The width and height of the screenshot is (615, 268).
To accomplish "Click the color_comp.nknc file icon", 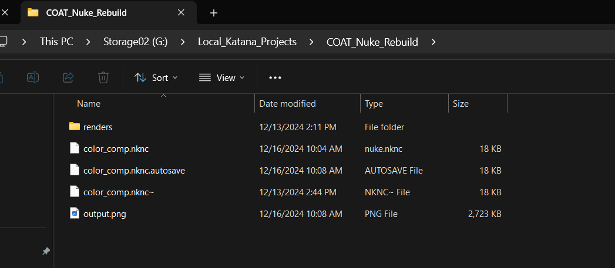I will click(74, 148).
